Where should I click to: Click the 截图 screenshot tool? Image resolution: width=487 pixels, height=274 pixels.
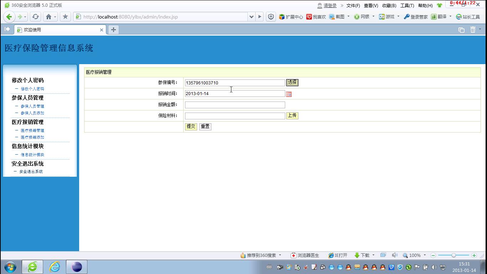point(337,17)
